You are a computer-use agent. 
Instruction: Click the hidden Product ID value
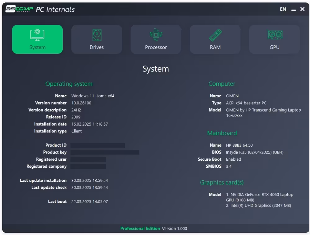tap(98, 145)
